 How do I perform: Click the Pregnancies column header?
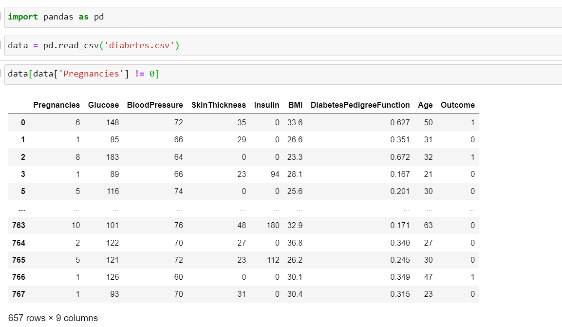(x=56, y=105)
